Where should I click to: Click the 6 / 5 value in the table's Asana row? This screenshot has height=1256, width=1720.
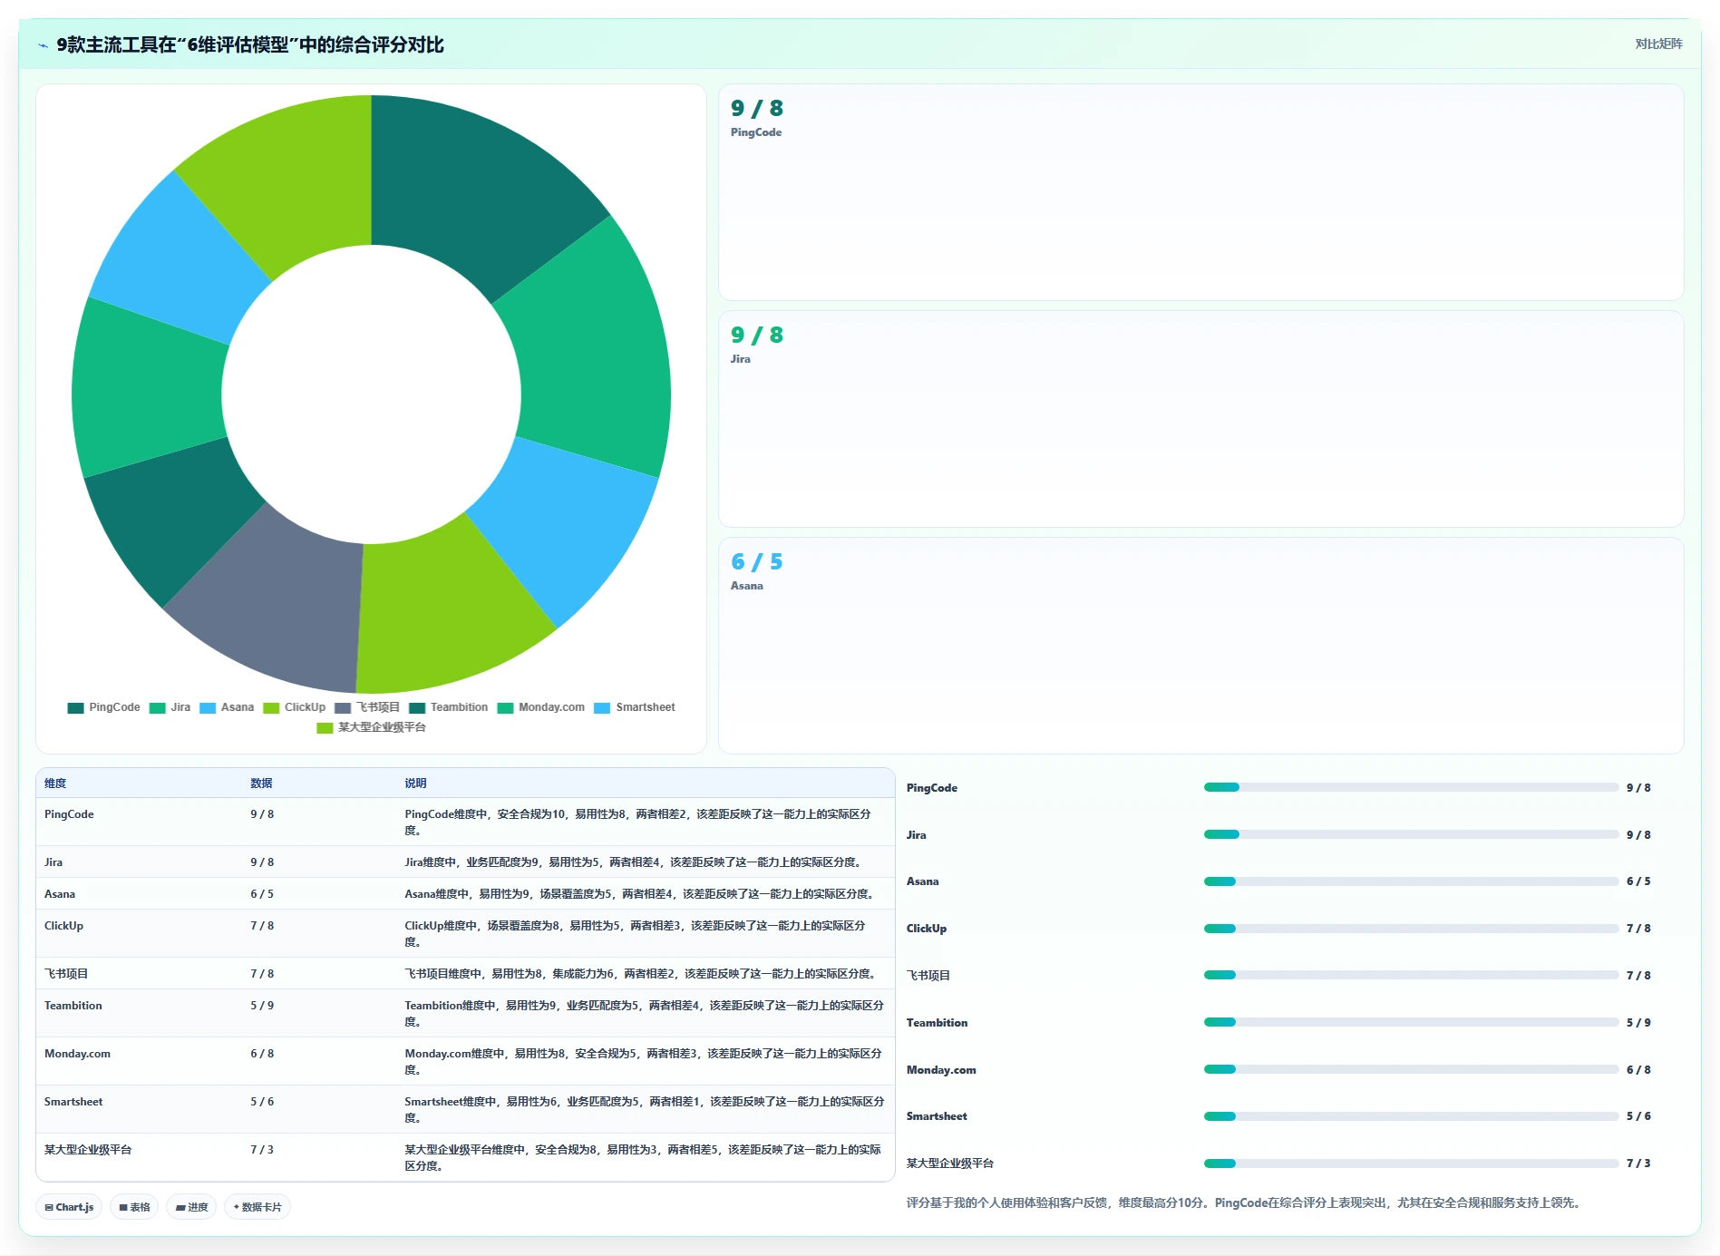[262, 894]
